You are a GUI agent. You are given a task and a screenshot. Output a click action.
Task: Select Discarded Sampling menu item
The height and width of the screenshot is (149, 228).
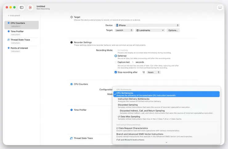166,106
